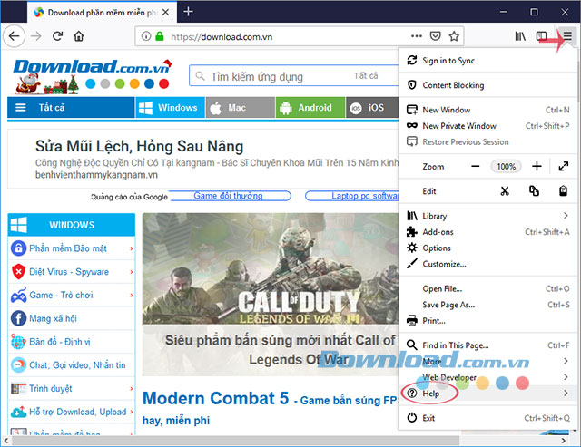This screenshot has height=447, width=581.
Task: Click the Paste clipboard icon
Action: (x=563, y=191)
